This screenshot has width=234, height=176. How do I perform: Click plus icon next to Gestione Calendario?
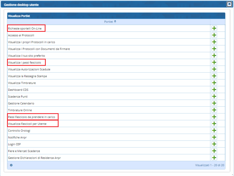tap(214, 103)
